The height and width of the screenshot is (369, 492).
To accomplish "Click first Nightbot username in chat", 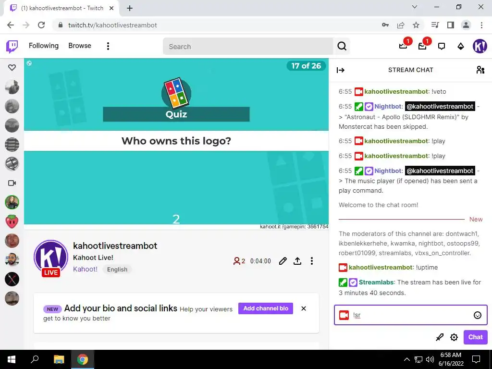I will (388, 106).
